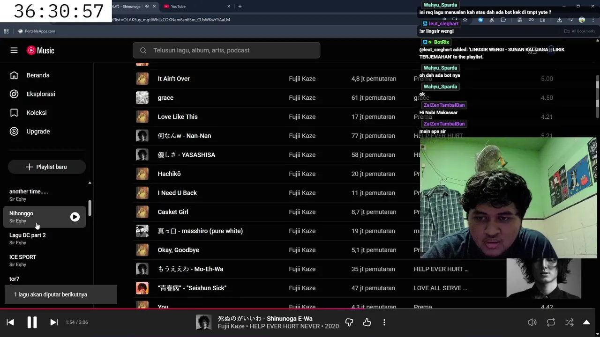Toggle shuffle mode

pyautogui.click(x=569, y=322)
